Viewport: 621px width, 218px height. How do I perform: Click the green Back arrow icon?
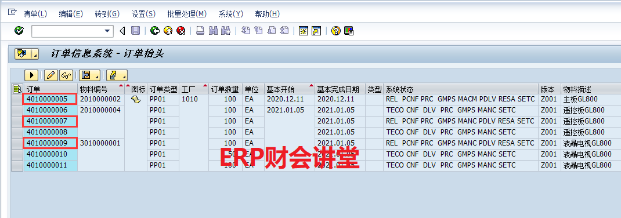pyautogui.click(x=155, y=31)
